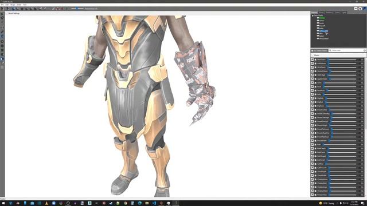Open VLC from the taskbar
Viewport: 367px width, 206px height.
click(46, 203)
